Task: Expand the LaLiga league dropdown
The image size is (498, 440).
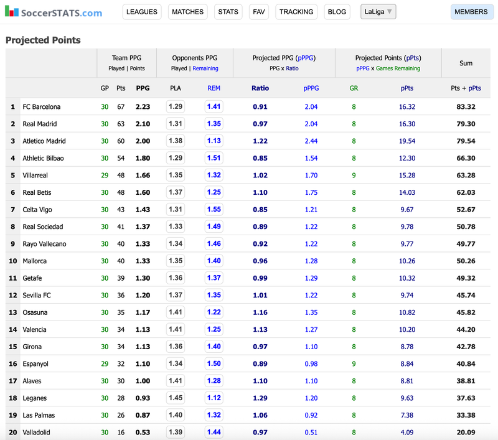Action: (378, 12)
